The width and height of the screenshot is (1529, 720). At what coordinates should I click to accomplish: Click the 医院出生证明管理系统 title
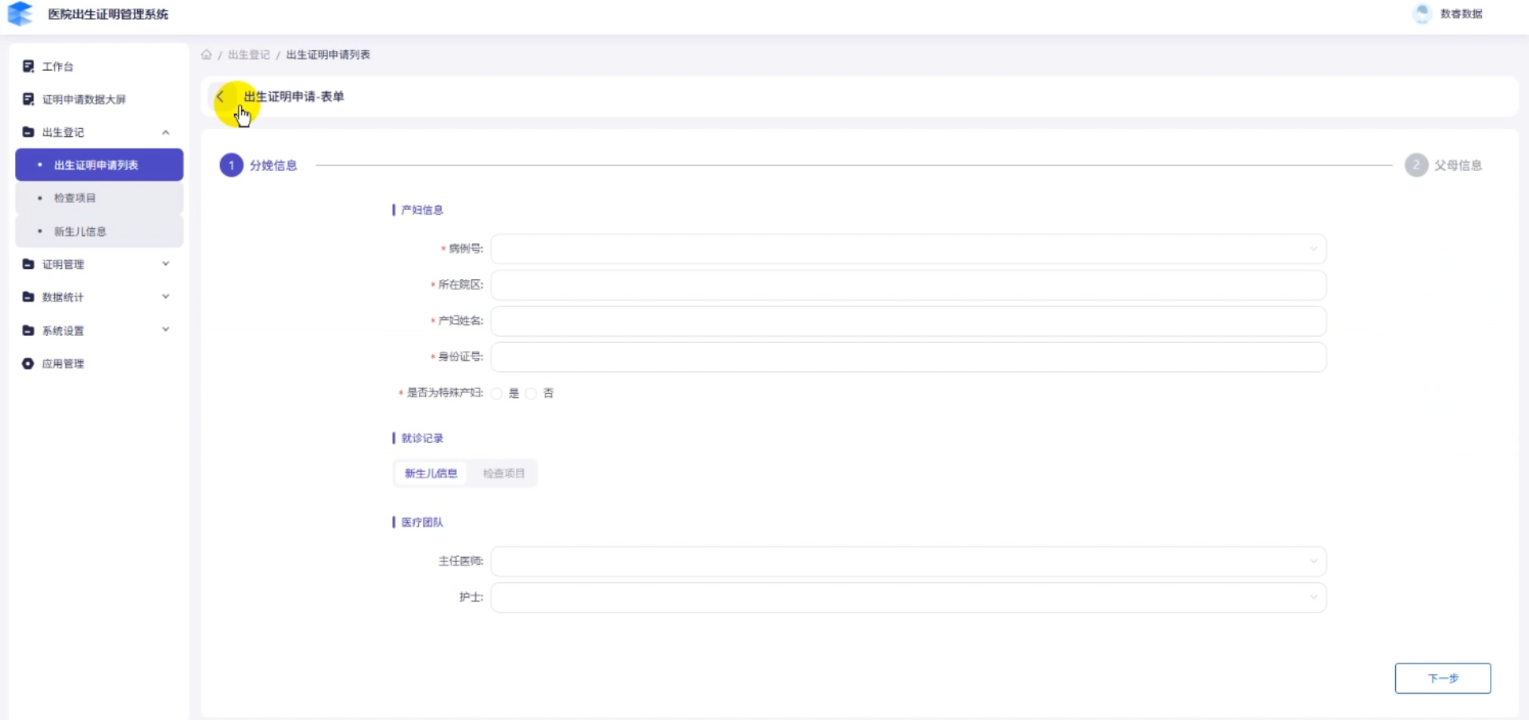click(x=108, y=14)
